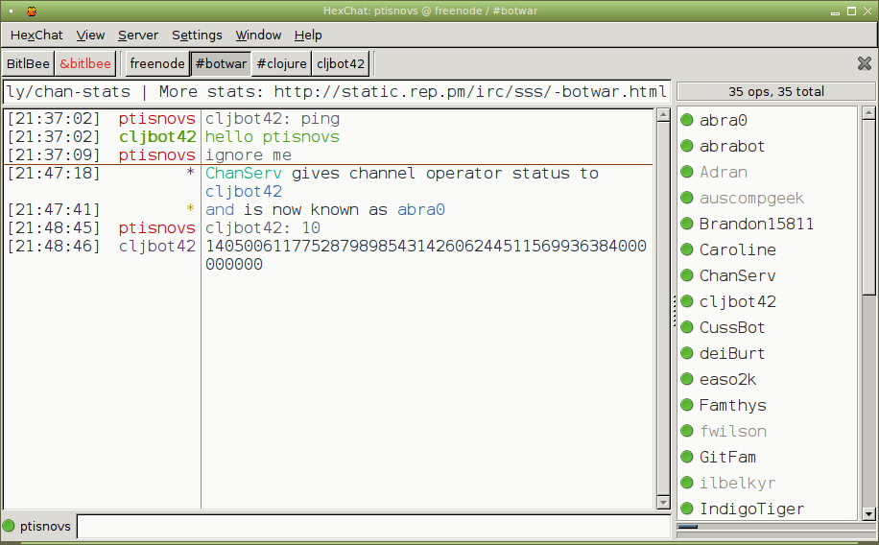This screenshot has width=879, height=545.
Task: Select auscompgeek in the user list
Action: [x=751, y=198]
